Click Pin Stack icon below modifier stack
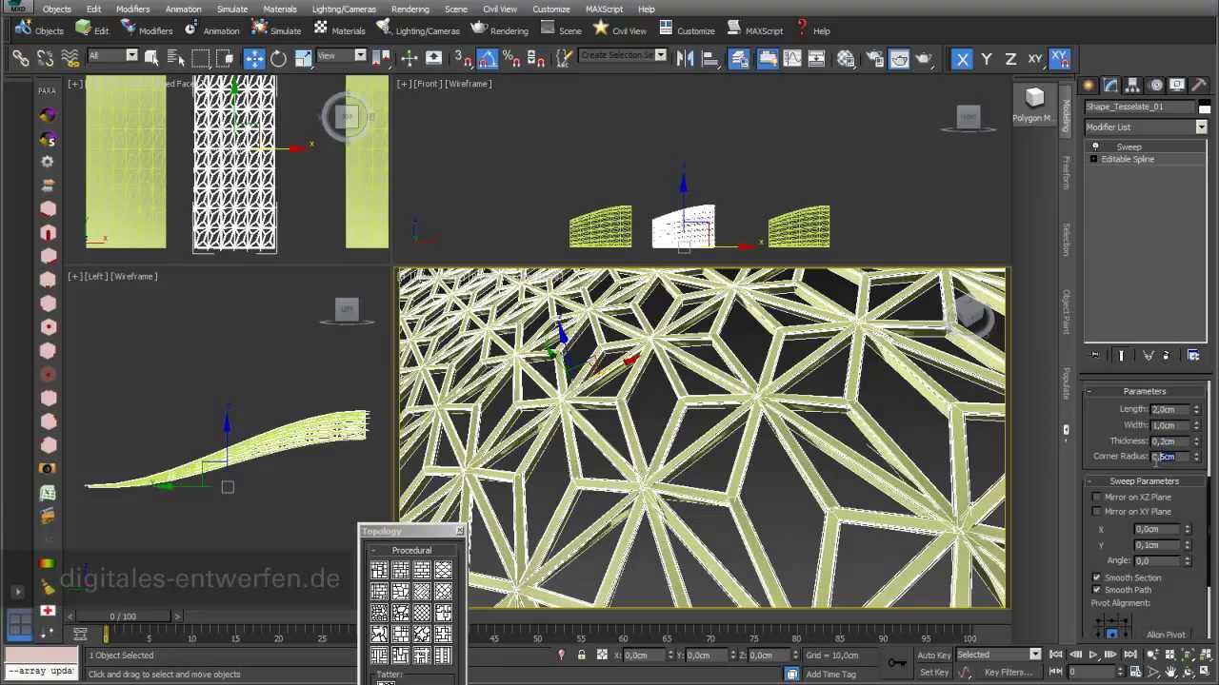1219x685 pixels. point(1094,355)
